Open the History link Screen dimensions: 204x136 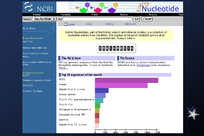click(x=109, y=24)
